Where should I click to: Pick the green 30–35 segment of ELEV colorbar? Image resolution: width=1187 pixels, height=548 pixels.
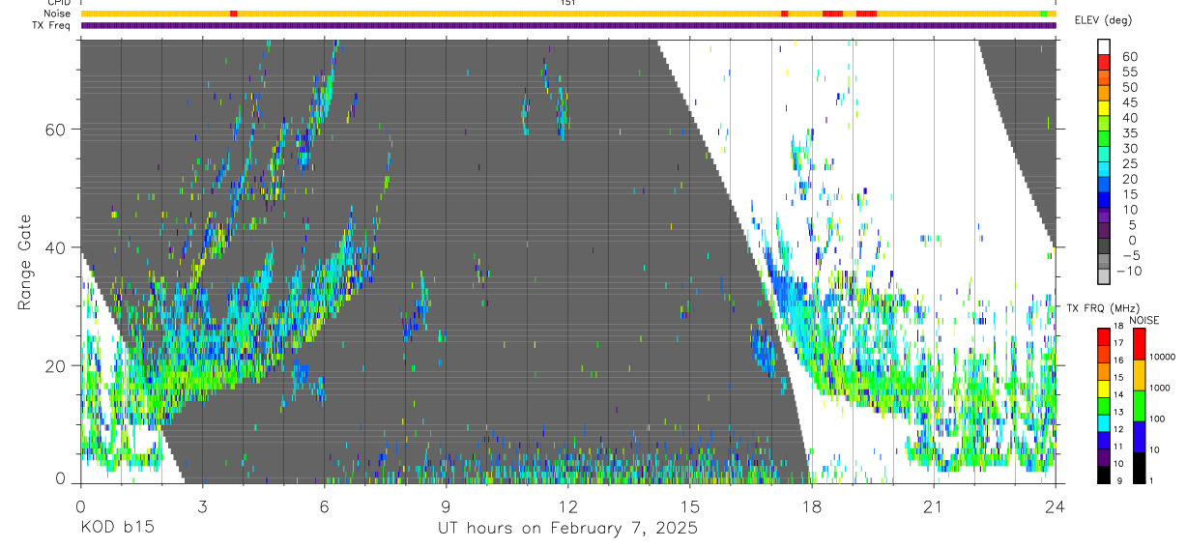(1104, 140)
